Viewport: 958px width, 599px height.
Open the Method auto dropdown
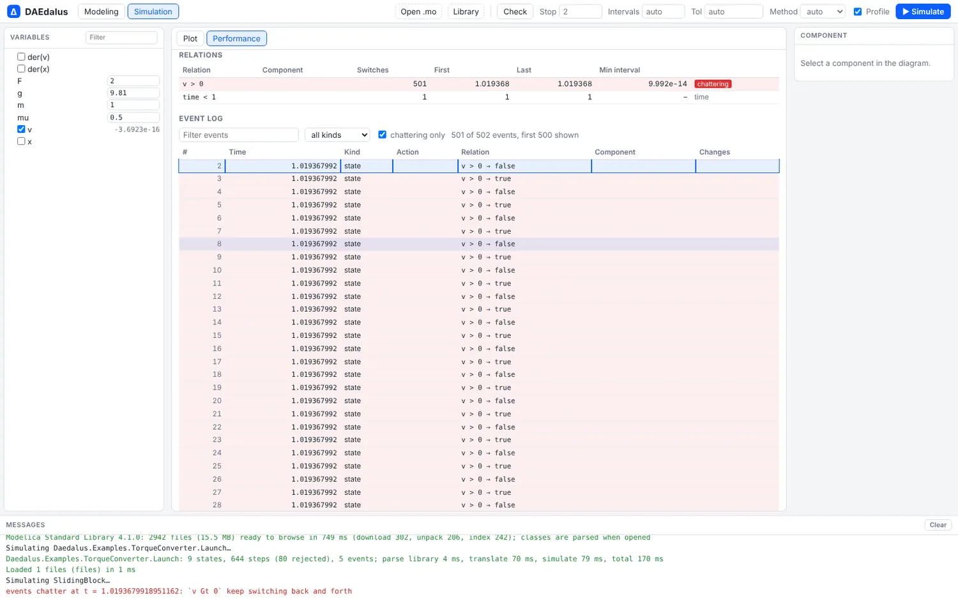[x=823, y=11]
